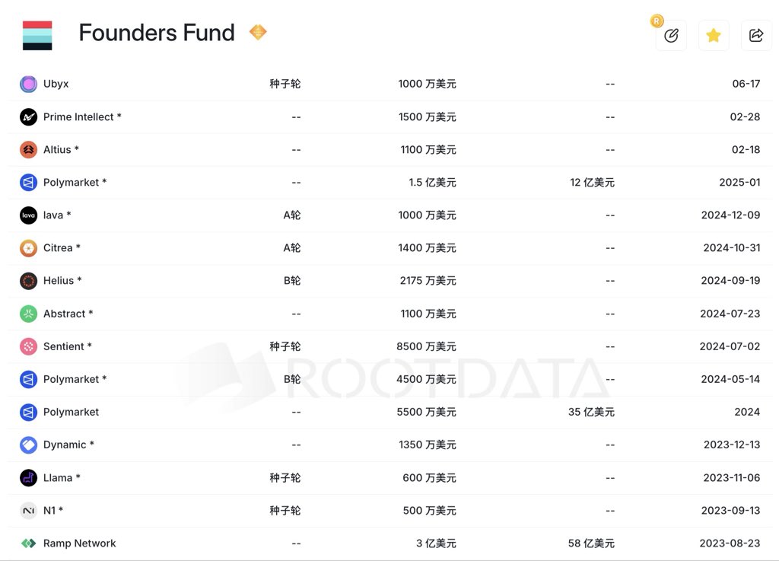Click the small R coin badge

pos(657,21)
